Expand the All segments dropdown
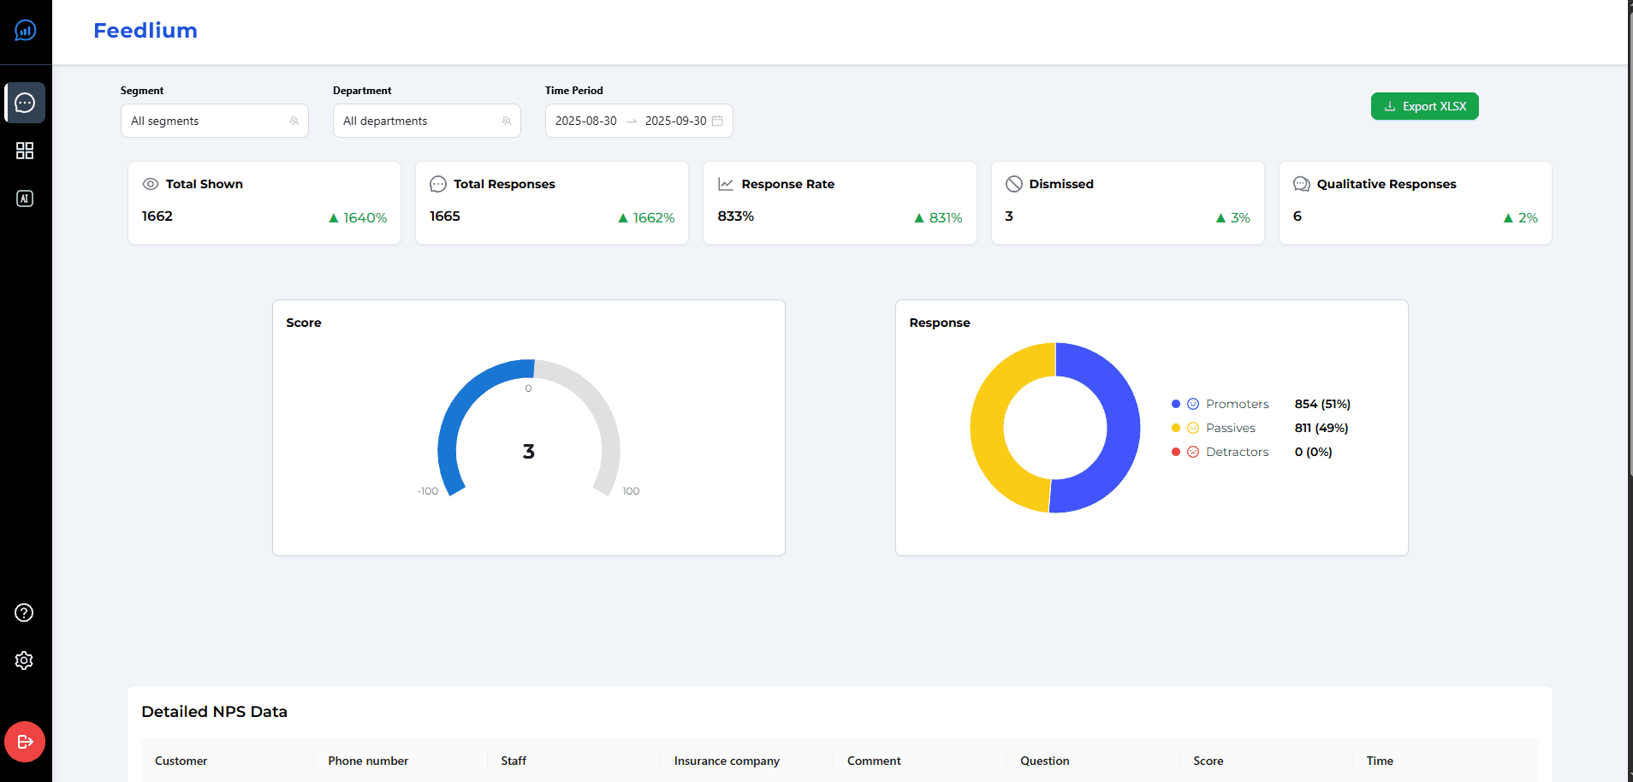This screenshot has width=1633, height=782. point(214,121)
